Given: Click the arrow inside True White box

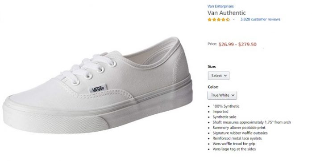Looking at the screenshot, I should click(x=233, y=95).
